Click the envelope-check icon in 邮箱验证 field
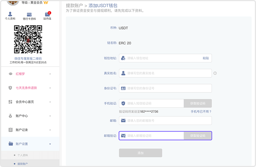 (123, 136)
